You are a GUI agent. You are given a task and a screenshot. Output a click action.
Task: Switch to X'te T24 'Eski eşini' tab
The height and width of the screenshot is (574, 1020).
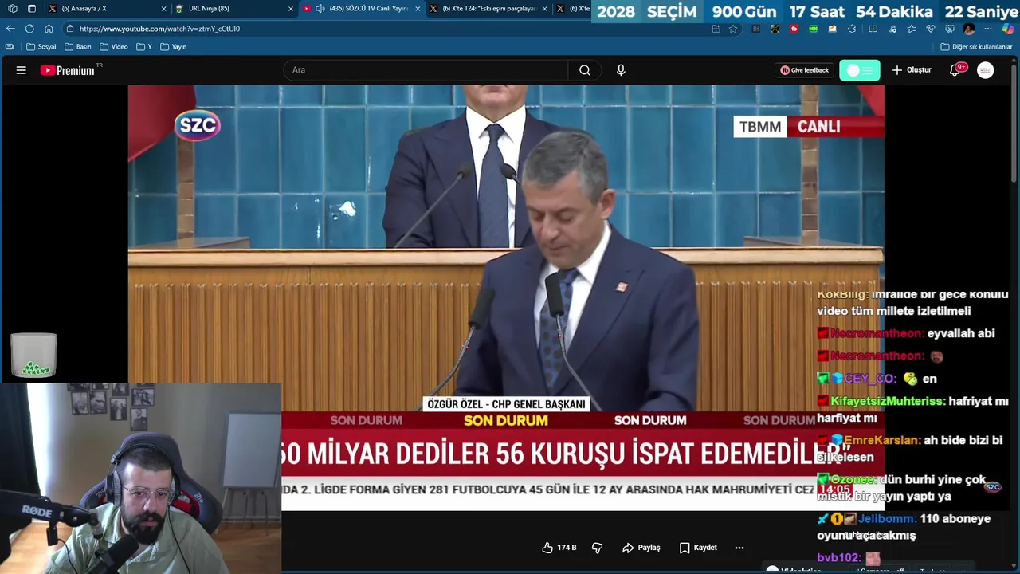click(x=489, y=9)
